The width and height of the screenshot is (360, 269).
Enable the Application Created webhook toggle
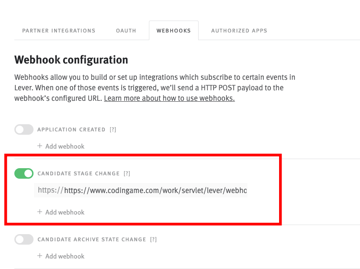pyautogui.click(x=24, y=129)
